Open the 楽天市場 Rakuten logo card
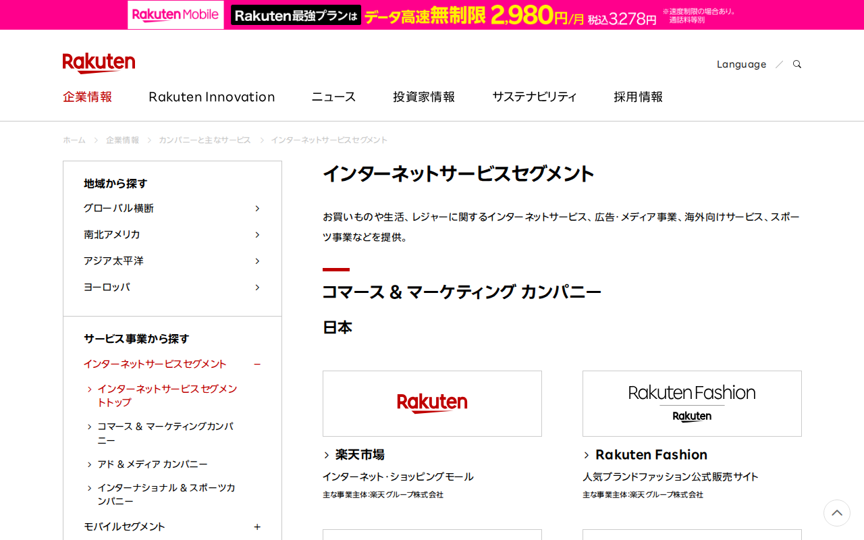This screenshot has width=864, height=540. (x=432, y=404)
